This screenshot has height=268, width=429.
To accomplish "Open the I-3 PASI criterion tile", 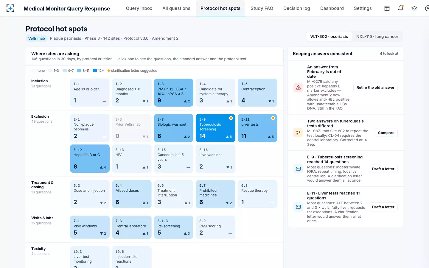I will (174, 93).
